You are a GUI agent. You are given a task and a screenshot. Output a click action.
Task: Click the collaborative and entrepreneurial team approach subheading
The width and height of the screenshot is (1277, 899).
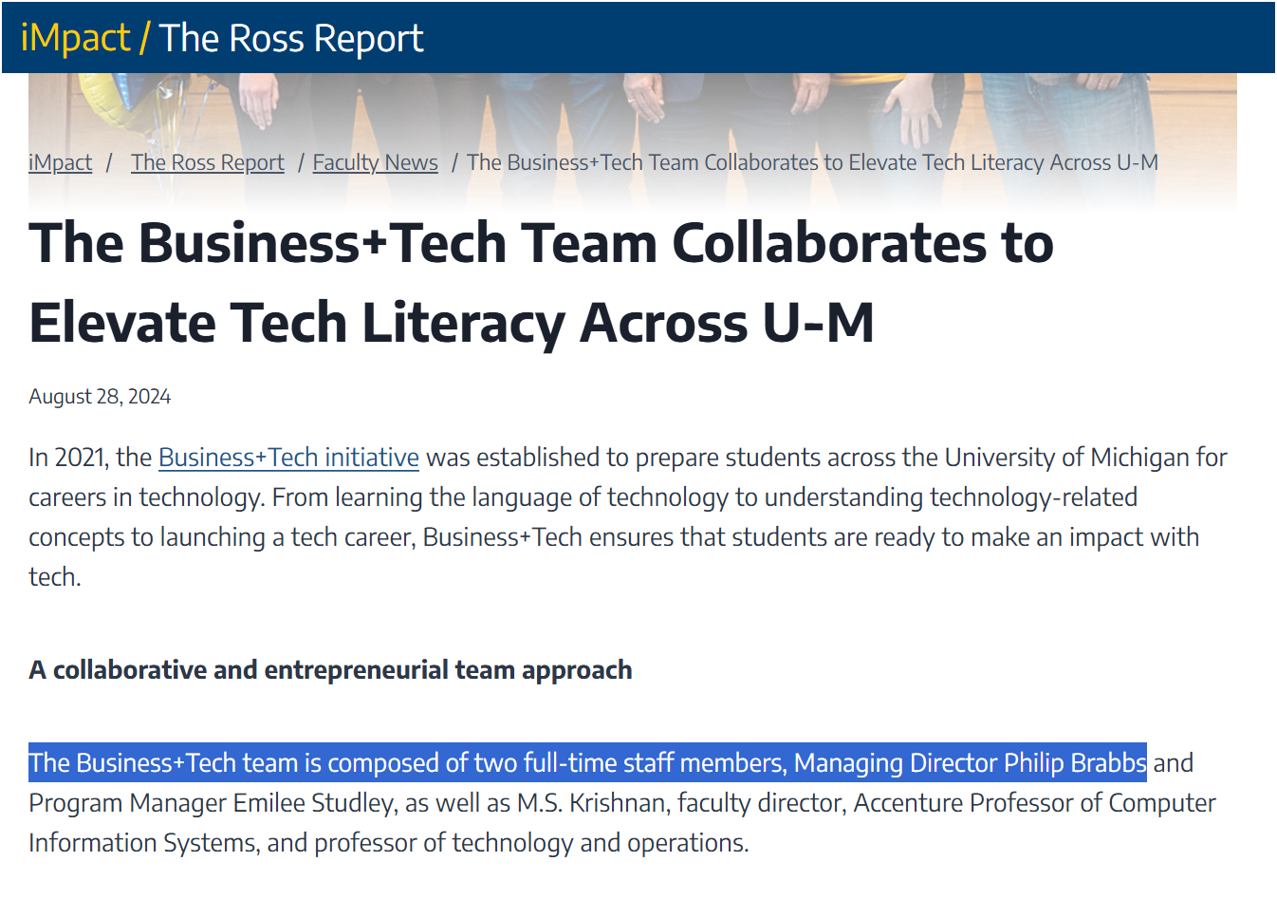330,670
